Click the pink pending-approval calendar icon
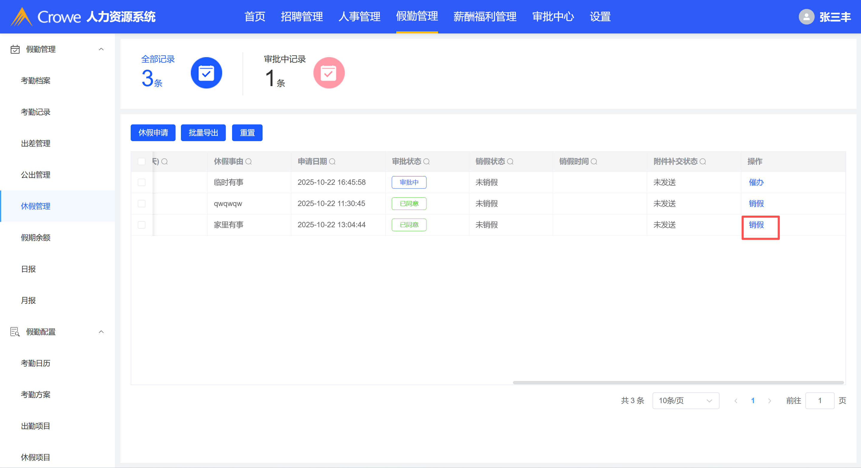Image resolution: width=861 pixels, height=468 pixels. (x=329, y=73)
